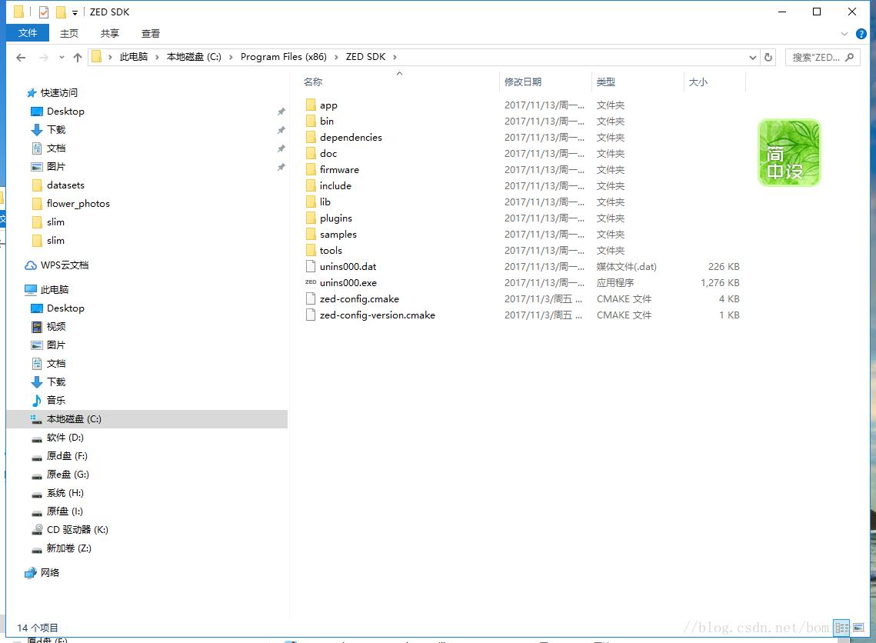
Task: Open 原d盘 (F:) drive
Action: pyautogui.click(x=67, y=456)
